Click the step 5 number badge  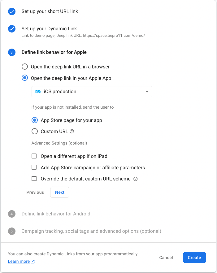tap(12, 231)
